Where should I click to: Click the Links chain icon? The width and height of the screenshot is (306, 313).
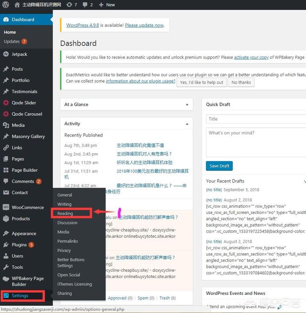point(6,147)
